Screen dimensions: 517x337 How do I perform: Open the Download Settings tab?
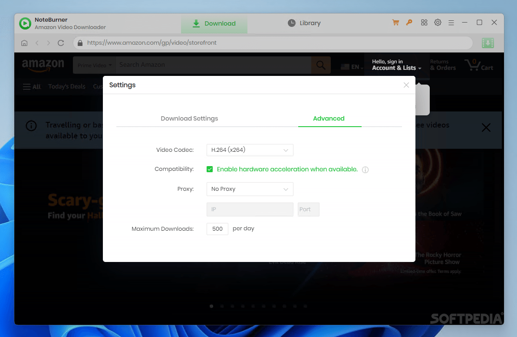click(x=189, y=118)
